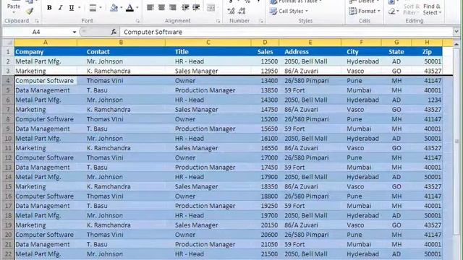Click the Zip header cell
This screenshot has width=463, height=260.
point(427,52)
